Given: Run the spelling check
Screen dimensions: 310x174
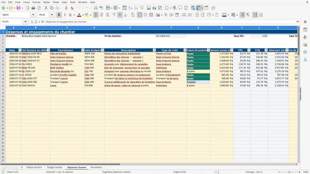Looking at the screenshot, I should click(x=101, y=8).
